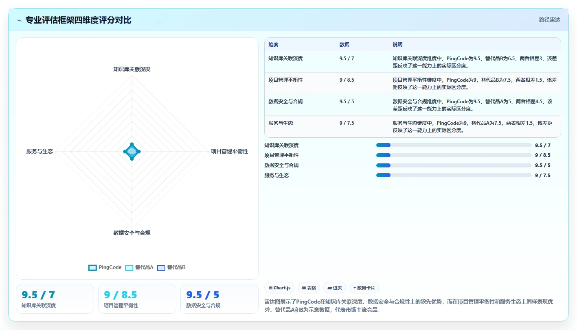
Task: Select the 表格 tag
Action: pos(309,288)
